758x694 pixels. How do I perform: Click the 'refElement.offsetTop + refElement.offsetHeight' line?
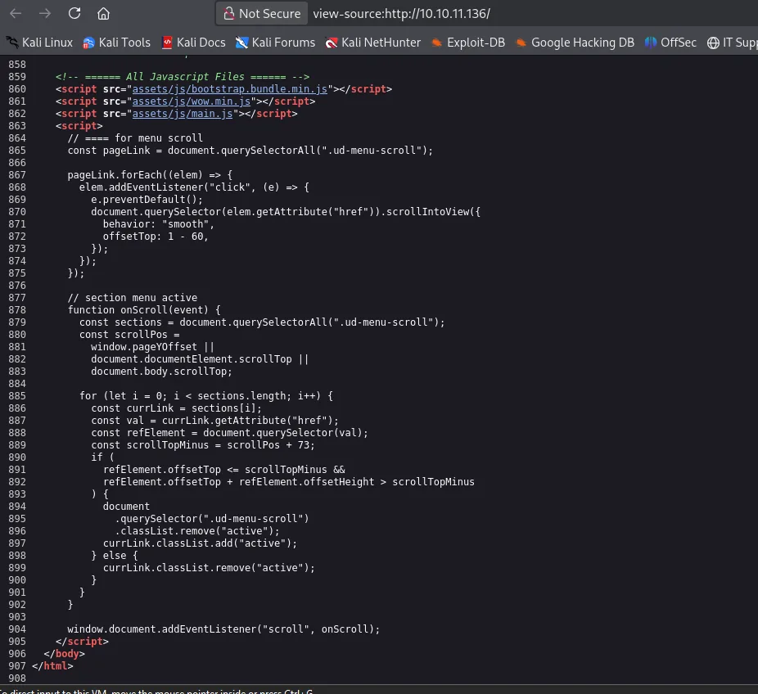coord(289,482)
